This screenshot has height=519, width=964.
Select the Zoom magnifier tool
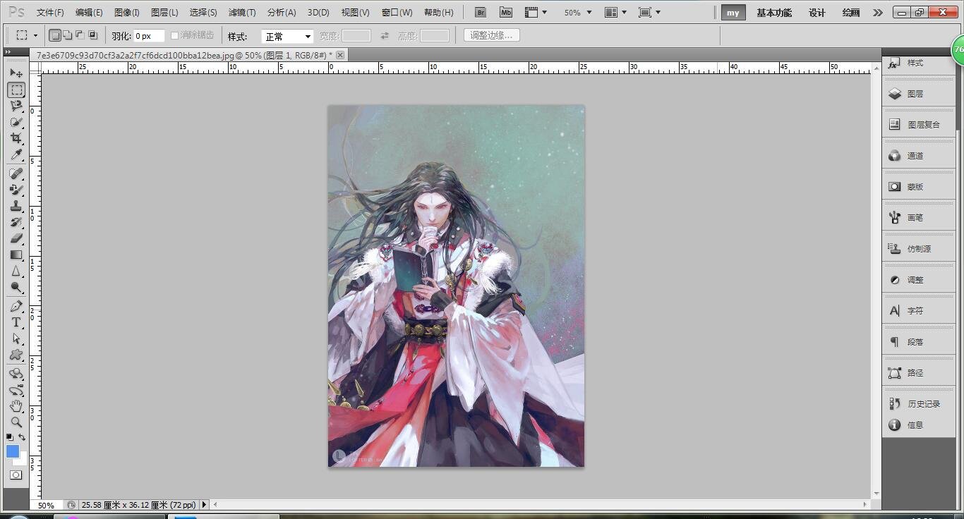[x=16, y=422]
